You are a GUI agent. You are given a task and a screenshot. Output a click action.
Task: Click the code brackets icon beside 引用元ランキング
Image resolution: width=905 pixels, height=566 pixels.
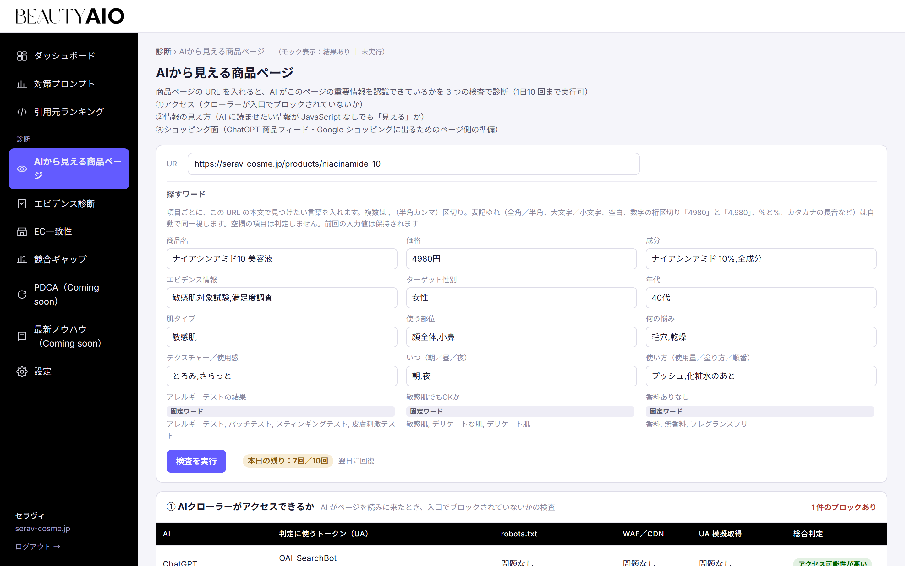[22, 112]
